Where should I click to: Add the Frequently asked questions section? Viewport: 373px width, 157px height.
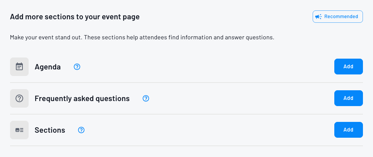point(348,98)
